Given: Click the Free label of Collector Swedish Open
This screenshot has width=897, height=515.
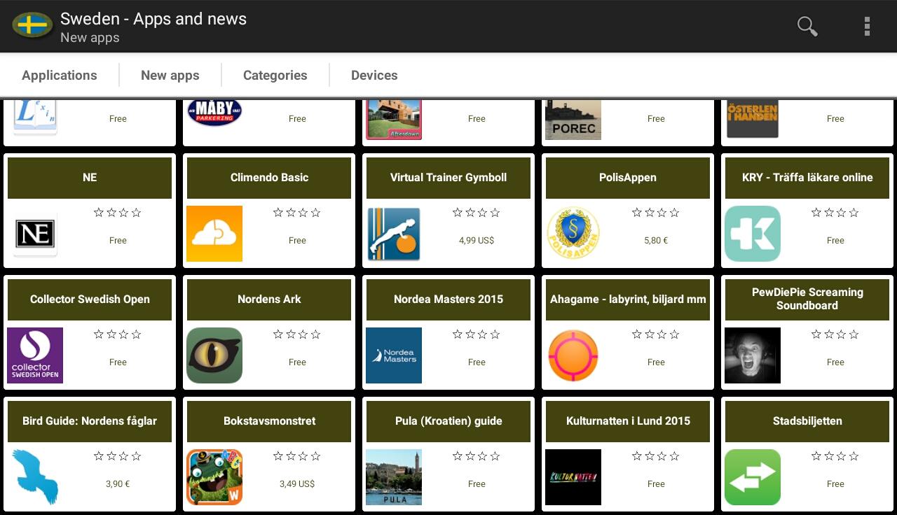Looking at the screenshot, I should pyautogui.click(x=118, y=362).
